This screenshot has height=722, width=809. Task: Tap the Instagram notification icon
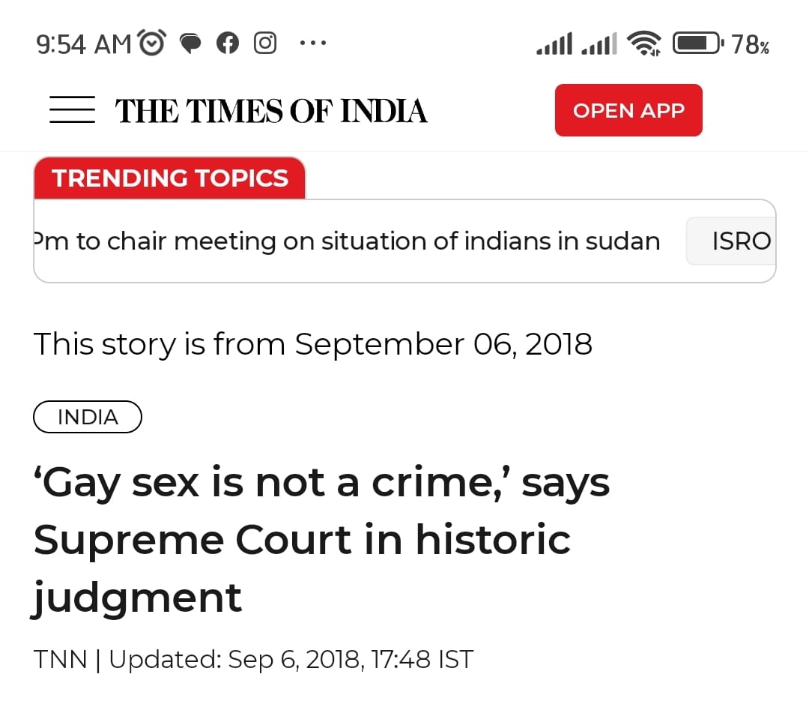click(265, 43)
